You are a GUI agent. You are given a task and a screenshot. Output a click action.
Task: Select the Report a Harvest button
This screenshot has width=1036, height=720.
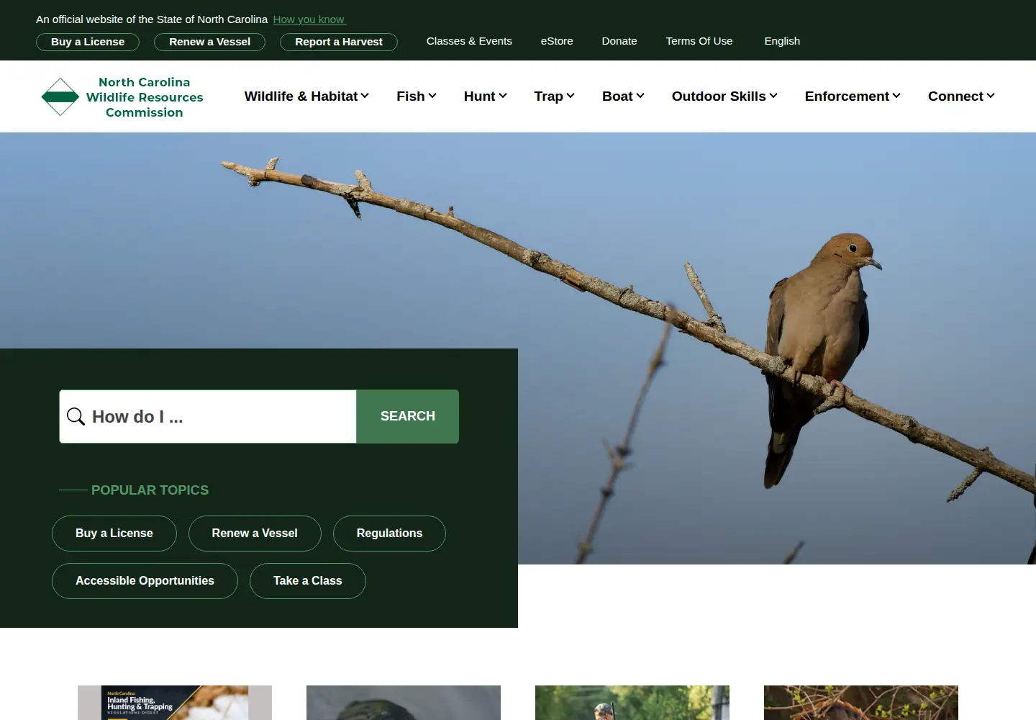pyautogui.click(x=339, y=42)
